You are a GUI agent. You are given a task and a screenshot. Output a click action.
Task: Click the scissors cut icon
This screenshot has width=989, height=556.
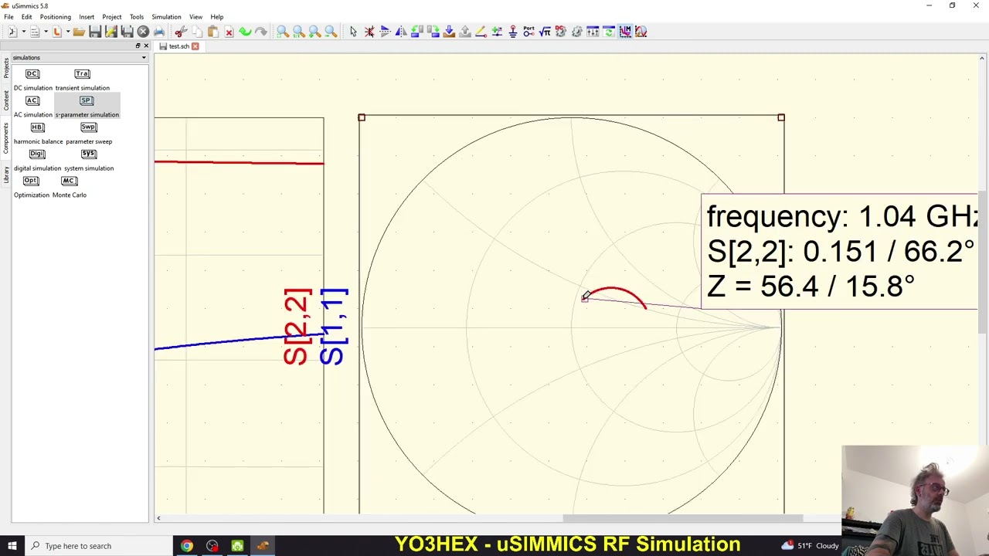[181, 32]
